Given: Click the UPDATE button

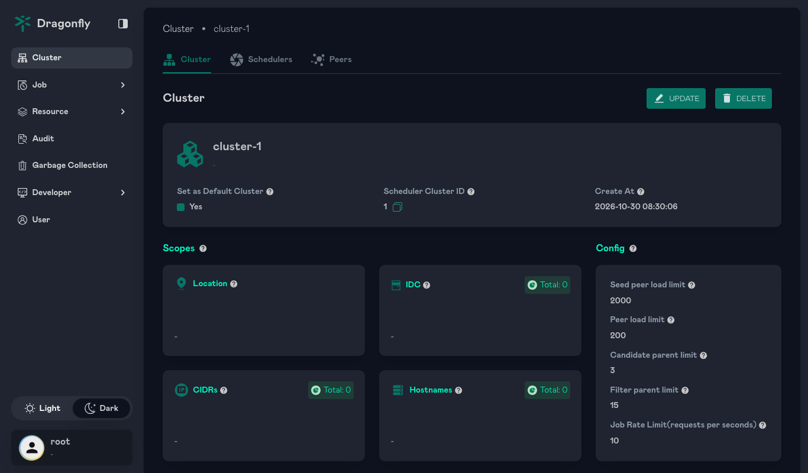Looking at the screenshot, I should (x=676, y=99).
